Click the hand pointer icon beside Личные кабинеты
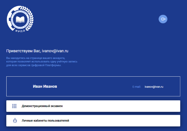Image resolution: width=187 pixels, height=131 pixels. tap(14, 121)
